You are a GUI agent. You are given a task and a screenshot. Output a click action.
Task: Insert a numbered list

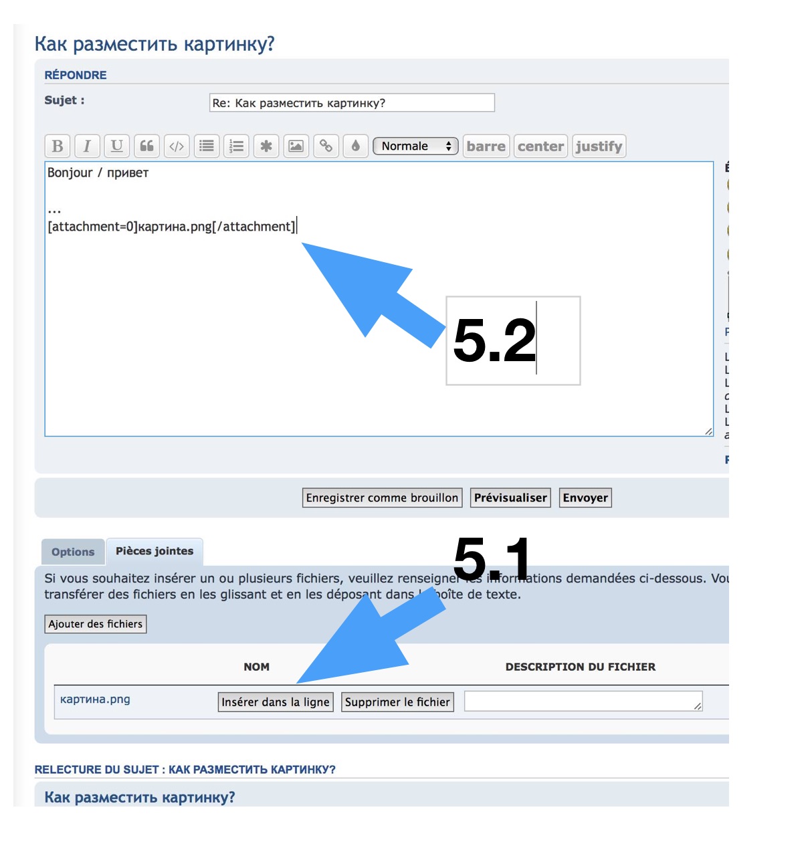237,146
